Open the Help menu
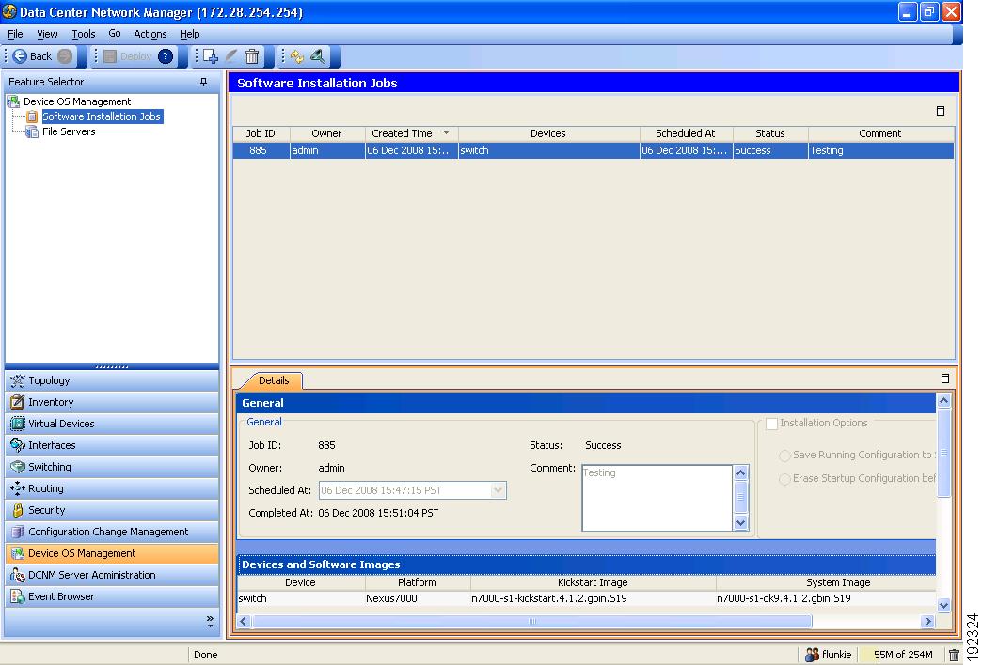The height and width of the screenshot is (665, 982). [x=190, y=34]
